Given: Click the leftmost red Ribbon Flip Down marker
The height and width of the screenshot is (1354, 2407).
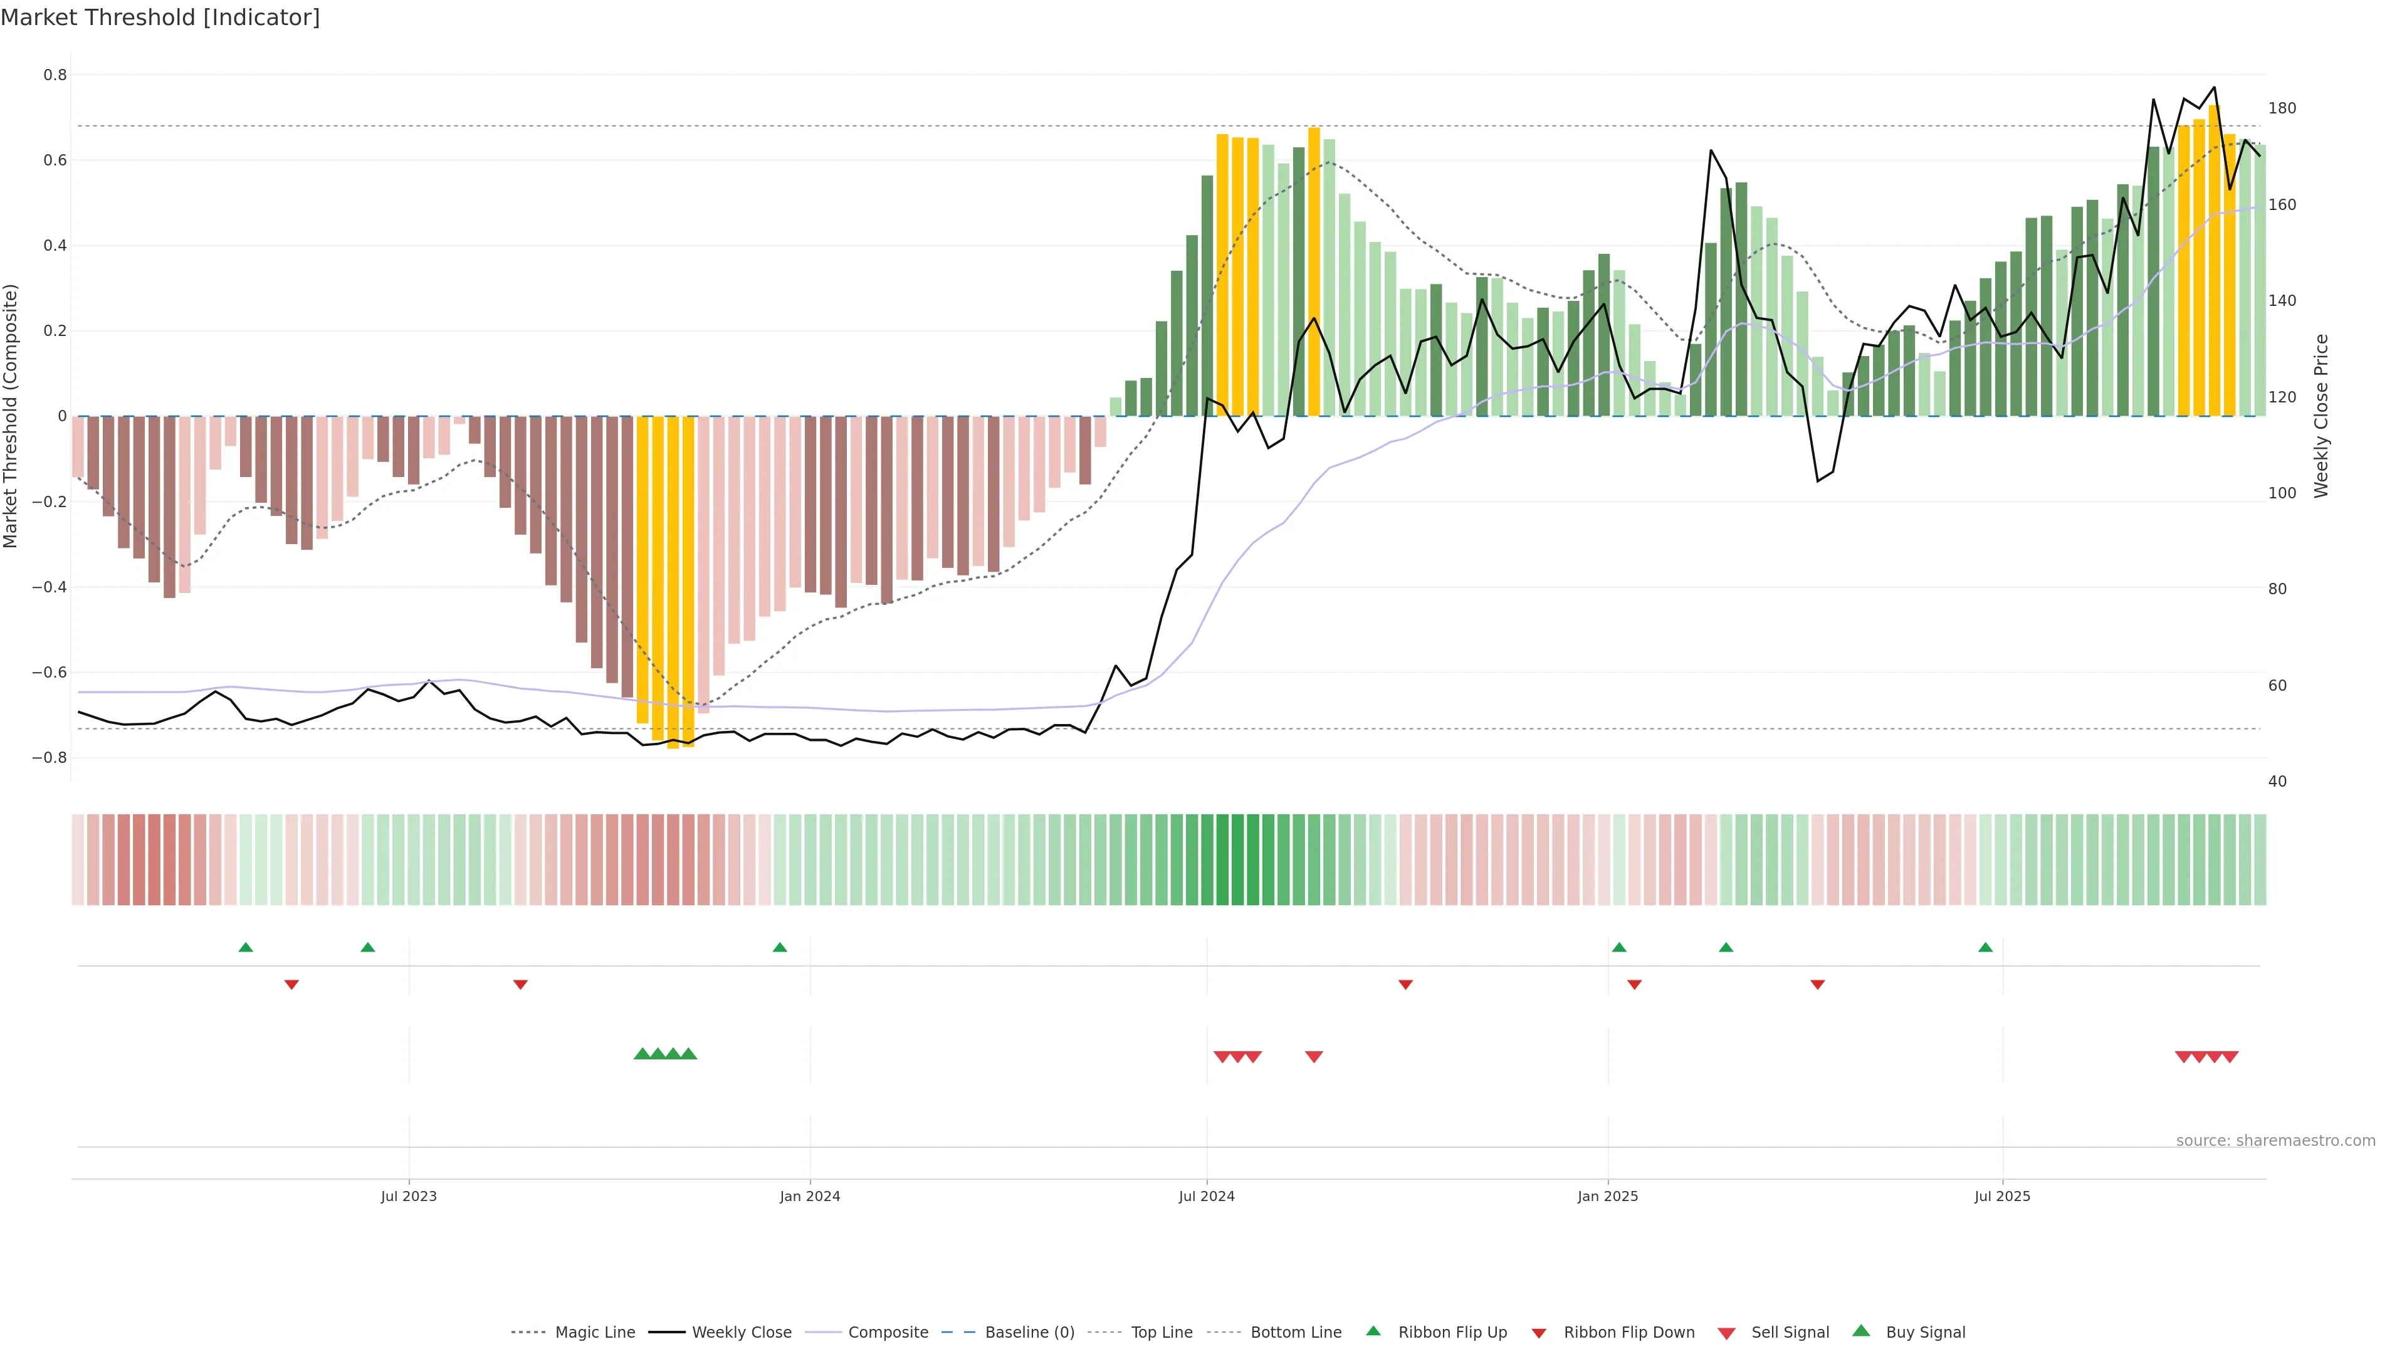Looking at the screenshot, I should [x=291, y=984].
